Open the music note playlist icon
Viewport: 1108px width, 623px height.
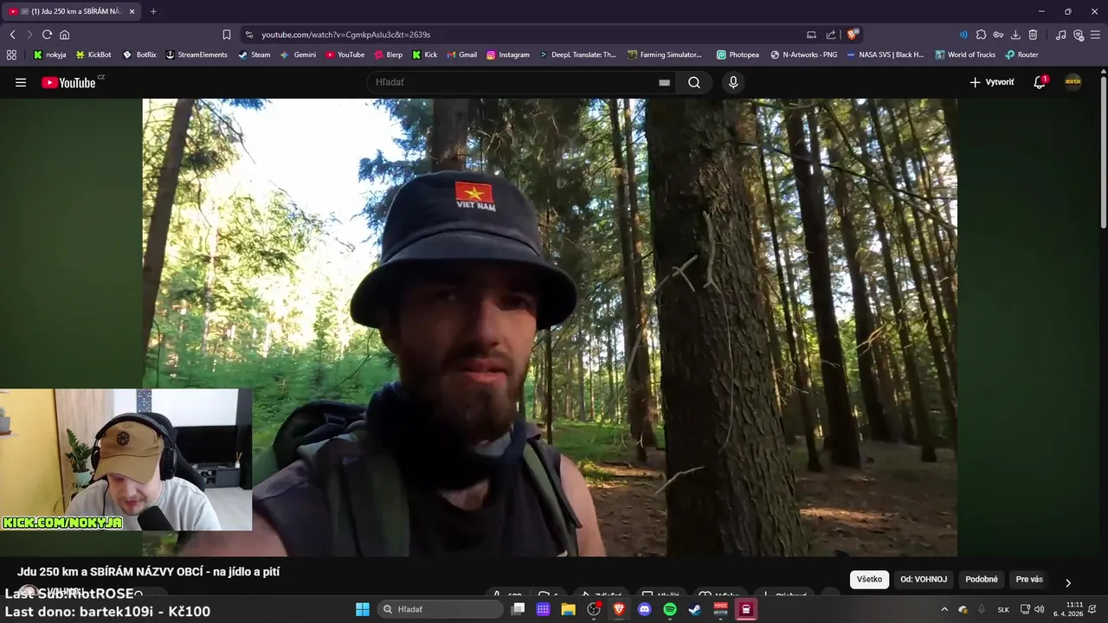1060,35
